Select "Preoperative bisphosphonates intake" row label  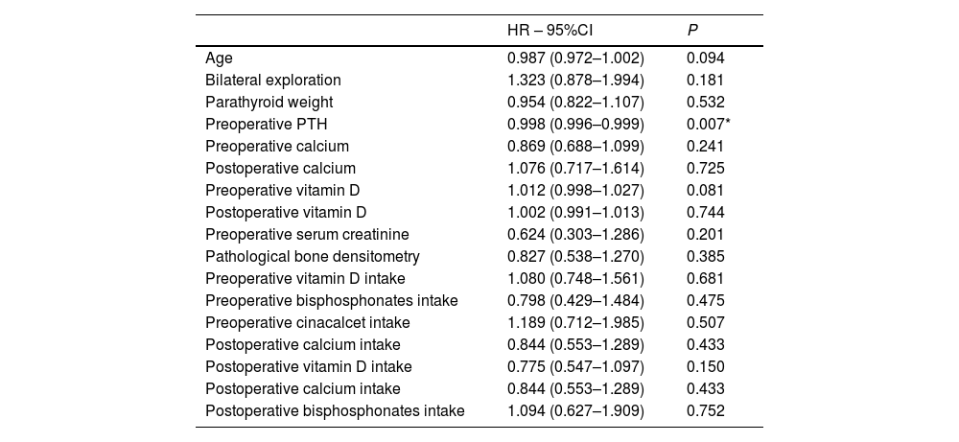[x=331, y=300]
